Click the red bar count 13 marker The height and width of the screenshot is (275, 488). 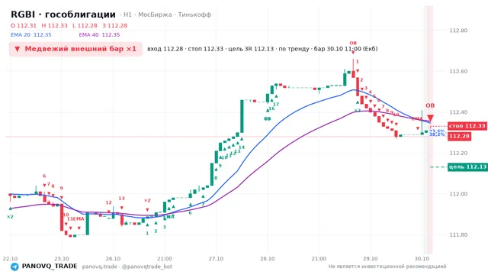click(x=121, y=199)
